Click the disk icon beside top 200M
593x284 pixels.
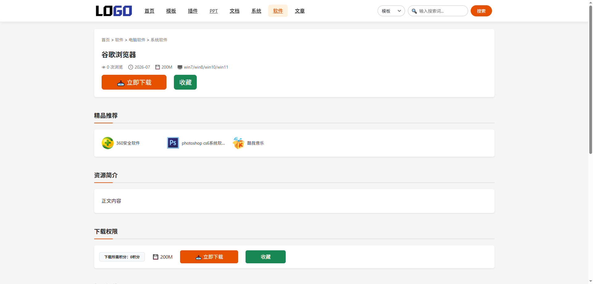(x=158, y=67)
